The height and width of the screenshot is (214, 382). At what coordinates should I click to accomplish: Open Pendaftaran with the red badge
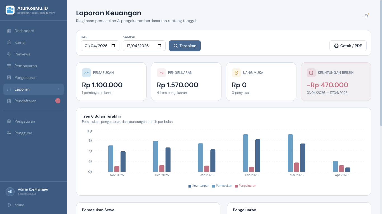(26, 101)
